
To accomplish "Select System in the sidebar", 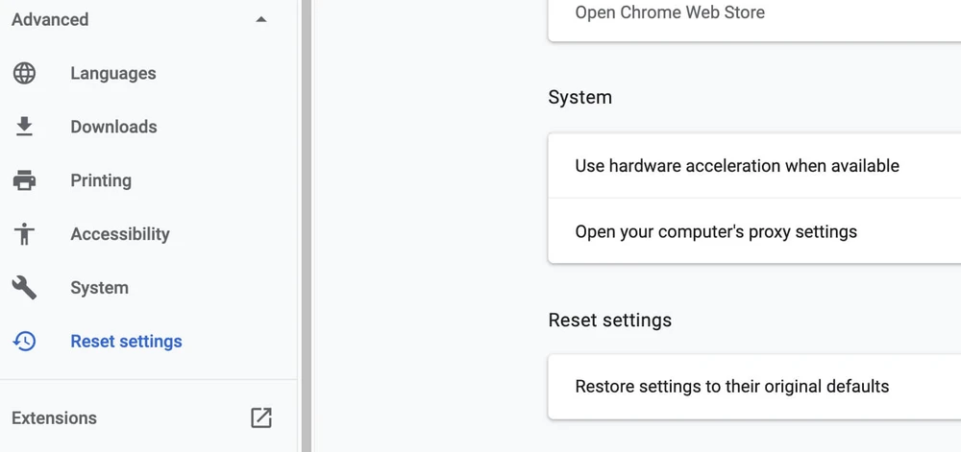I will pos(99,288).
